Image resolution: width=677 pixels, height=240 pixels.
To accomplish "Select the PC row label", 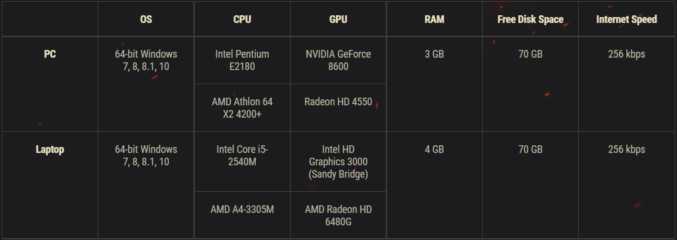I will [x=50, y=54].
